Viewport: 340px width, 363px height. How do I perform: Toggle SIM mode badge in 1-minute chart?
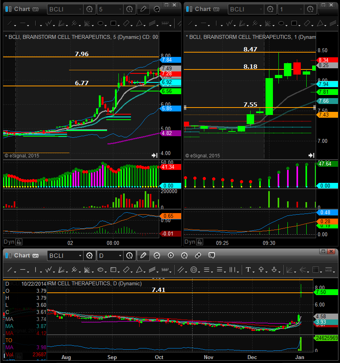(x=216, y=9)
